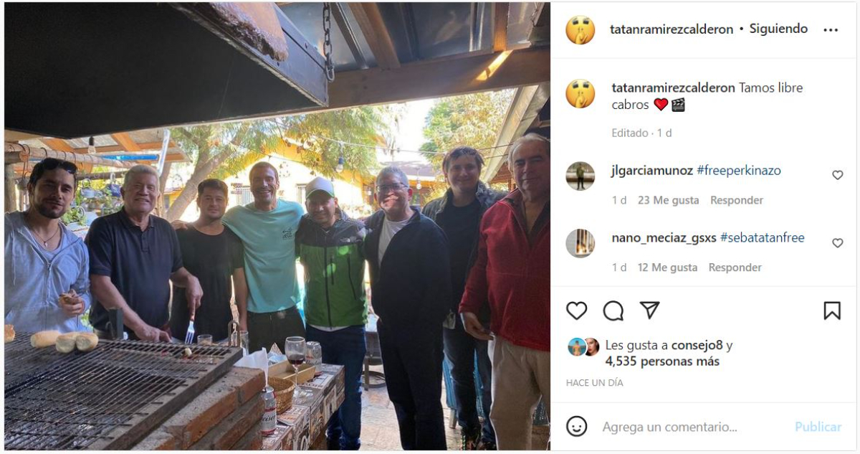Screen dimensions: 860x454
Task: Reply to nano_meciaz_gsxs via Responder
Action: 735,268
